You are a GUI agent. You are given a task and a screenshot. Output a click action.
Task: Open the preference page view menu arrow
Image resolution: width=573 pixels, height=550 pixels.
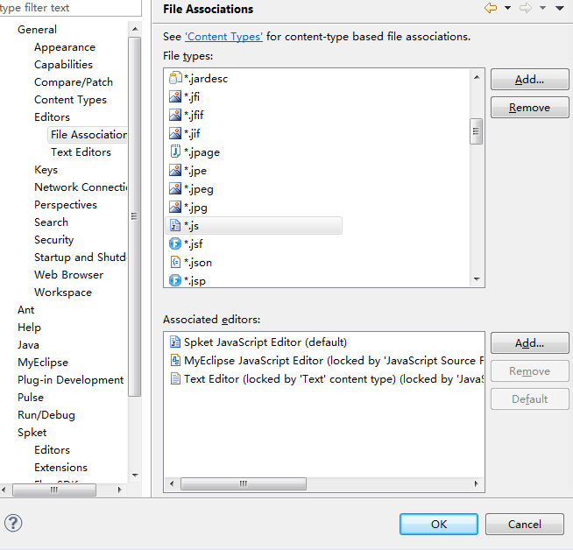click(560, 8)
